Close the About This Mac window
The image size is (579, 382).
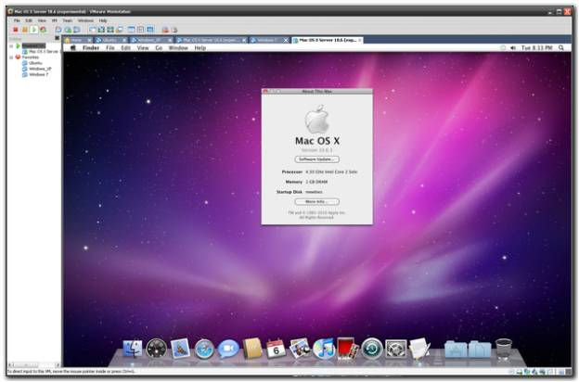click(265, 91)
